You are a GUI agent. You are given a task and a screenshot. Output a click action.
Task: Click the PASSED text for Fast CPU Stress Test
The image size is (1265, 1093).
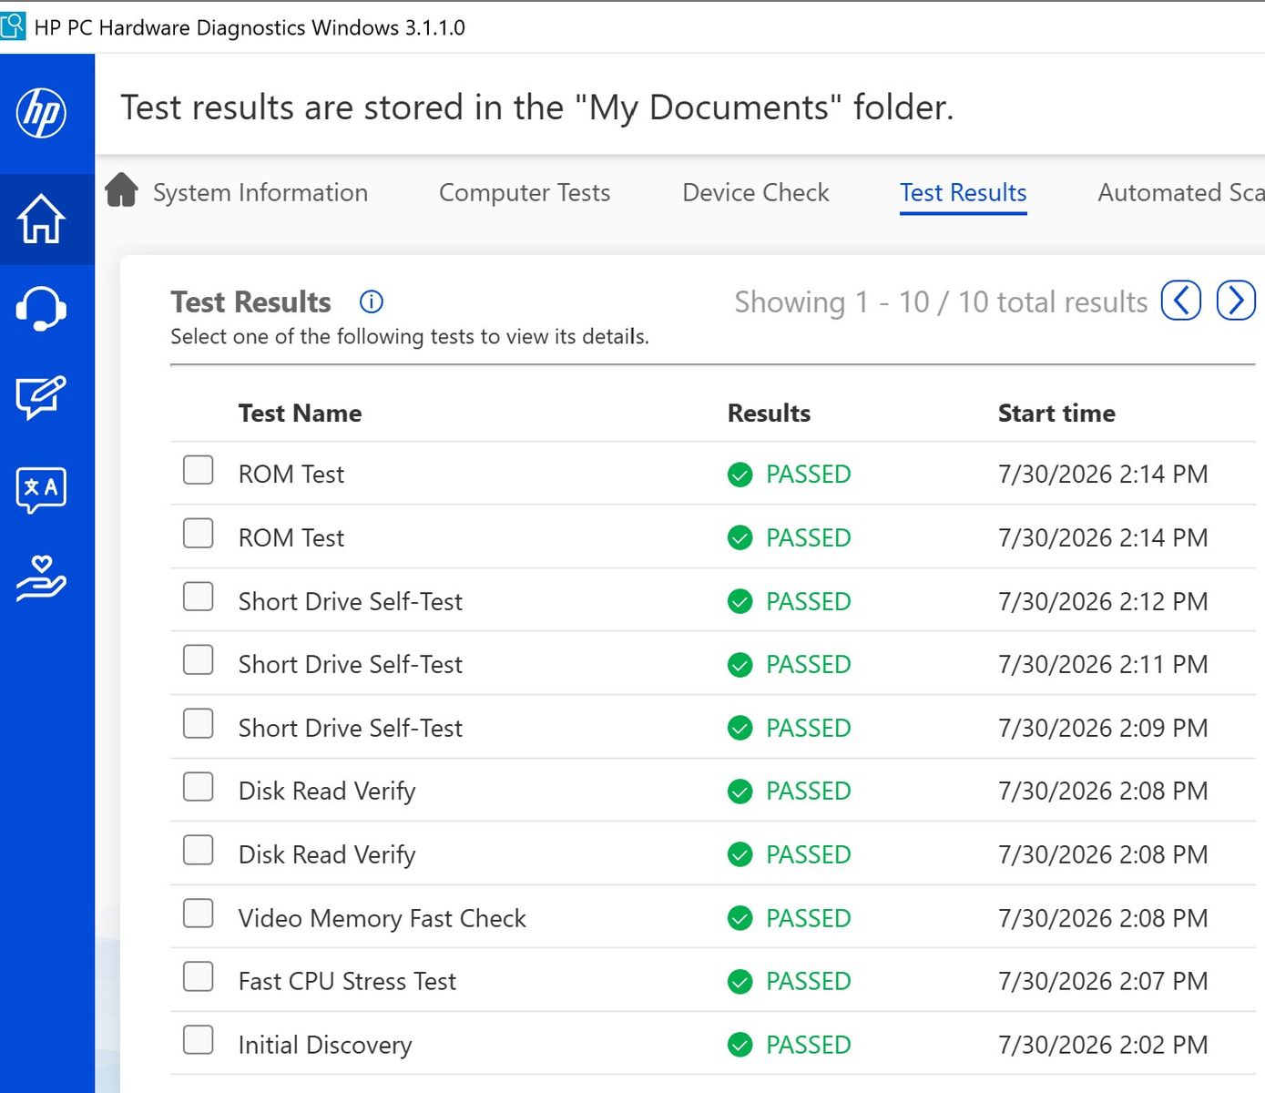(x=809, y=981)
